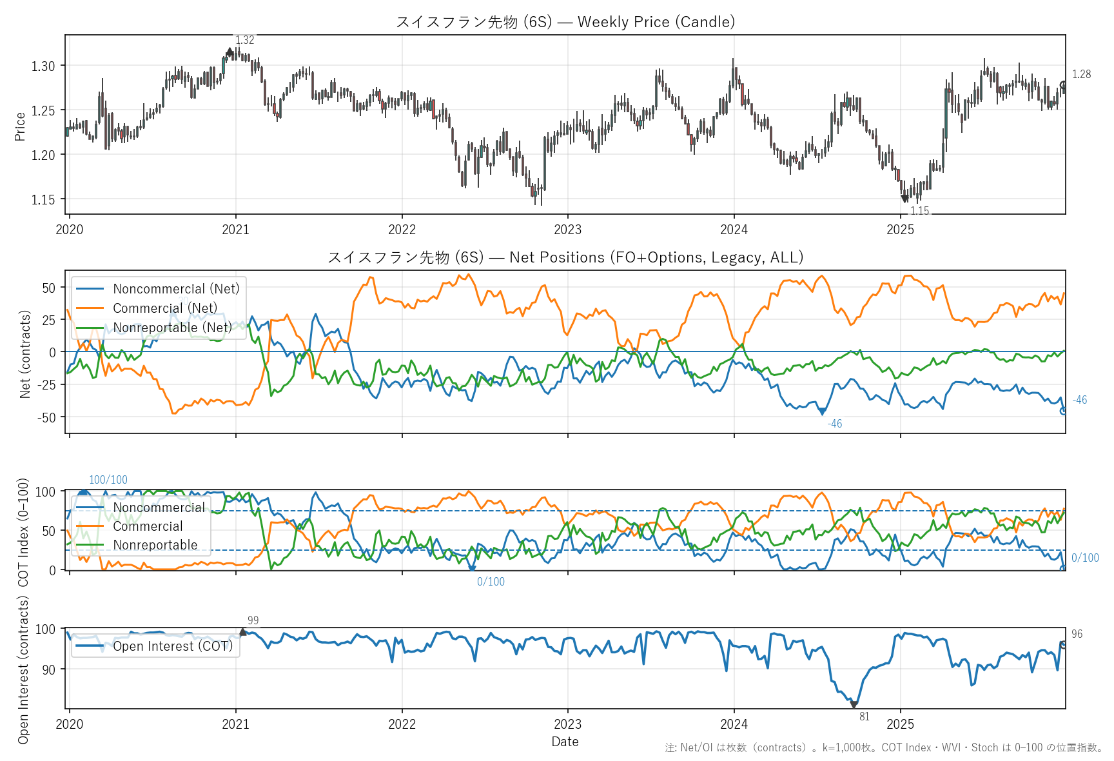Select Noncommercial (Net) in the Net Positions legend

176,289
